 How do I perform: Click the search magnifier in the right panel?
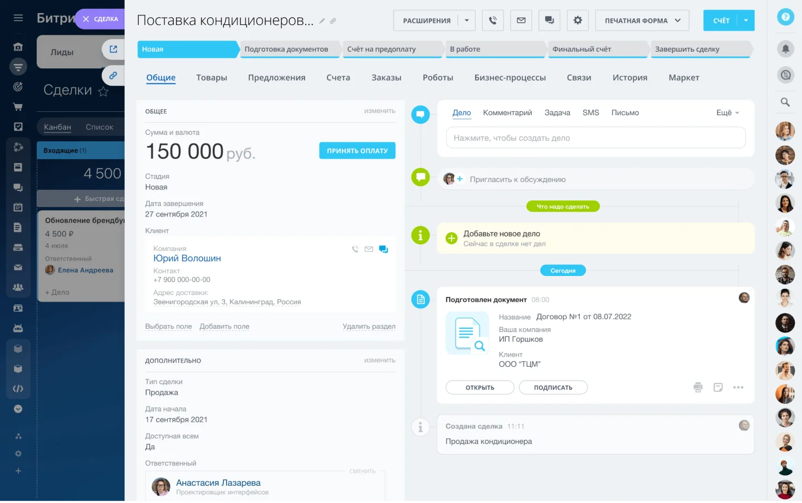click(x=785, y=102)
